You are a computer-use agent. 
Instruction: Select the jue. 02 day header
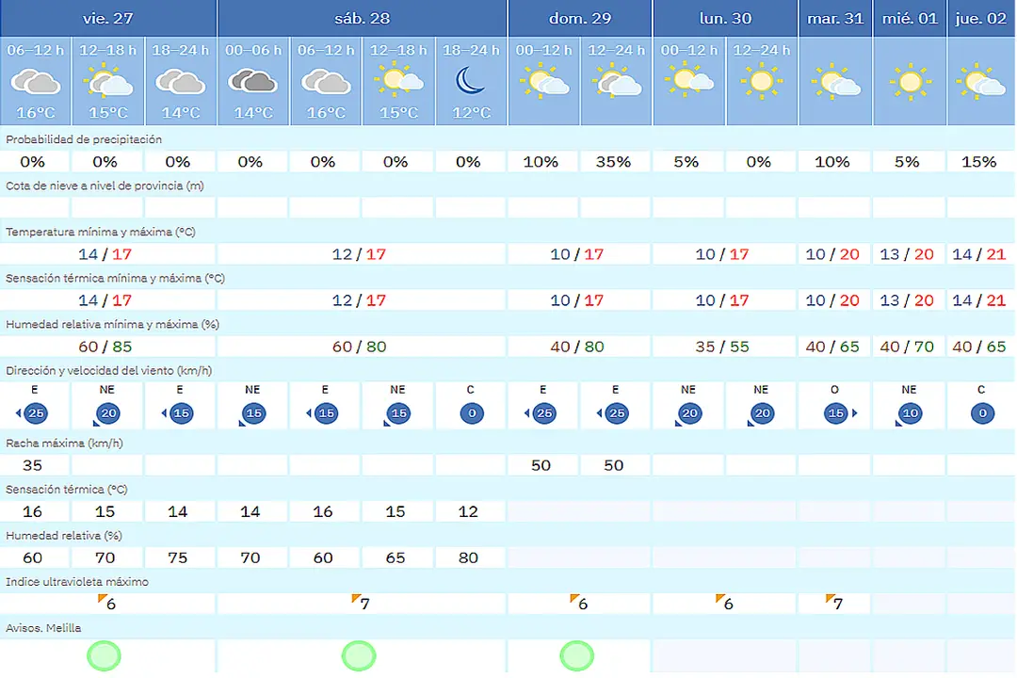980,18
